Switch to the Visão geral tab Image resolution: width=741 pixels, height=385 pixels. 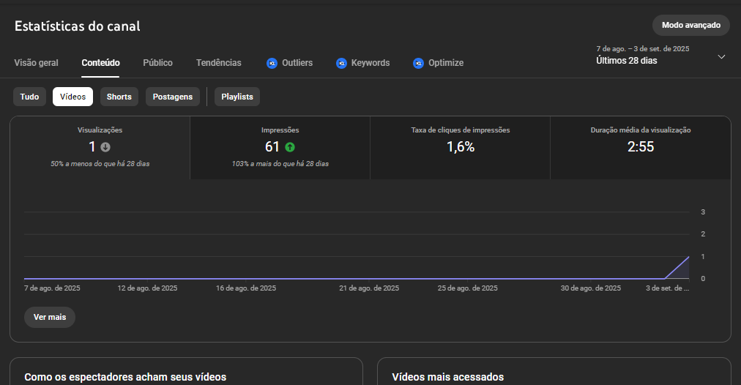tap(37, 63)
